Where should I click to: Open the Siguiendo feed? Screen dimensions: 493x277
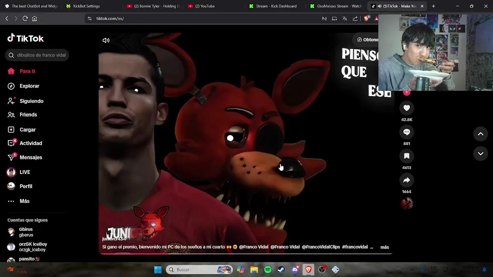point(25,101)
